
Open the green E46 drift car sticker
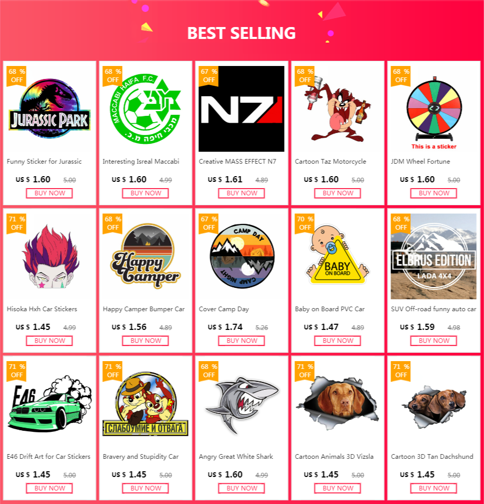click(x=49, y=404)
